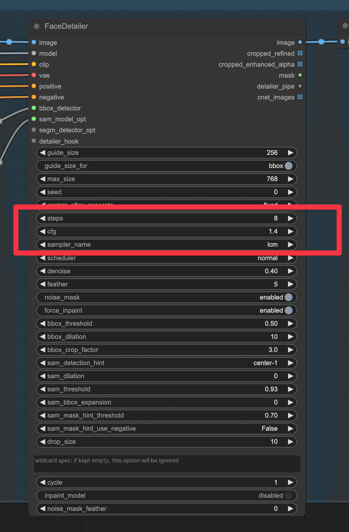349x532 pixels.
Task: Click the cnet_images output grid socket
Action: [300, 97]
